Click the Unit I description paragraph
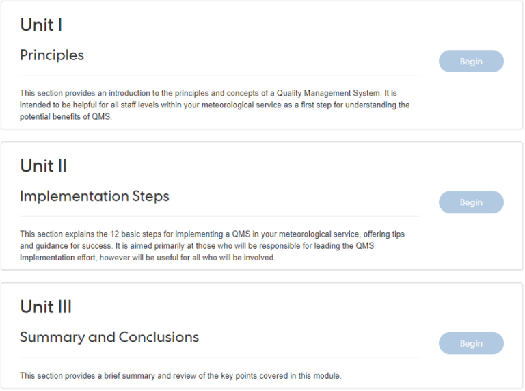This screenshot has width=525, height=391. (x=215, y=105)
